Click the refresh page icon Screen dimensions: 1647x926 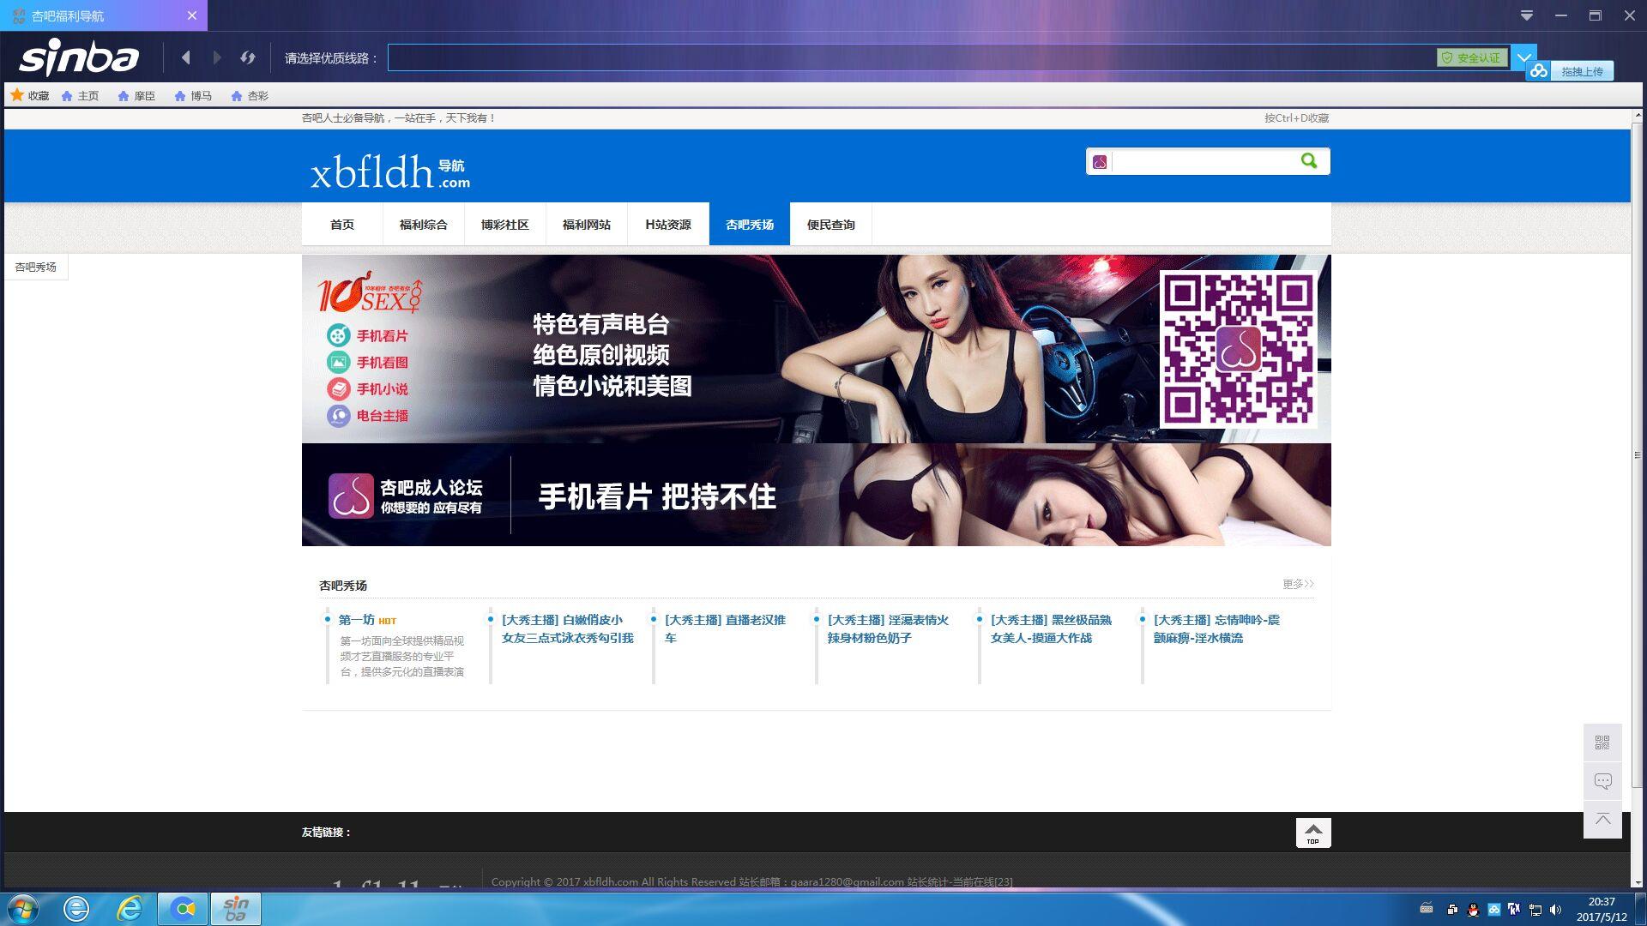point(248,57)
